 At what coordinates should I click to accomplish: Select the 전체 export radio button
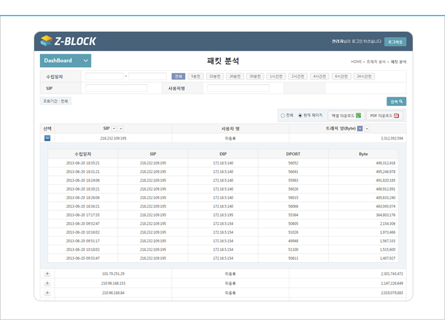283,116
